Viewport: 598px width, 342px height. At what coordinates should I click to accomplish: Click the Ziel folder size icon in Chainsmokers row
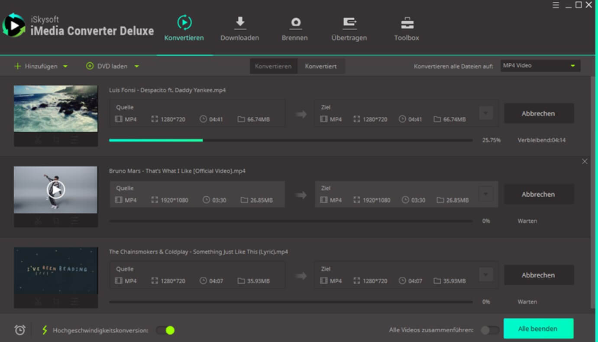coord(437,281)
